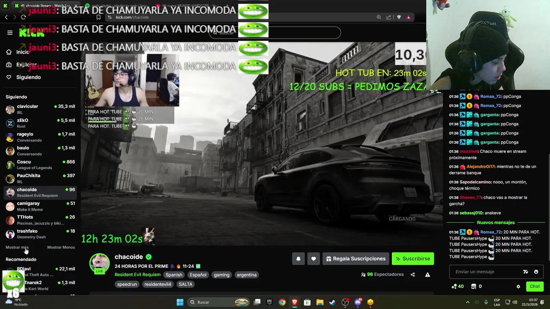Open trashfako channel in sidebar
Screen dimensions: 550x309
coord(40,234)
